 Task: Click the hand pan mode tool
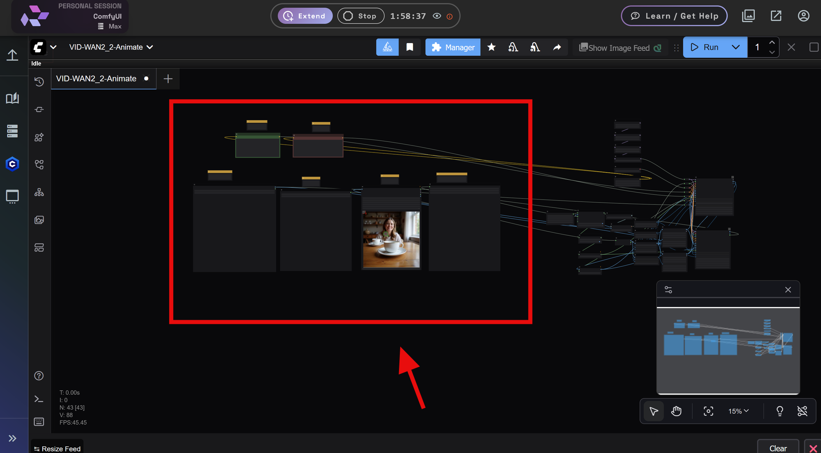pyautogui.click(x=676, y=411)
